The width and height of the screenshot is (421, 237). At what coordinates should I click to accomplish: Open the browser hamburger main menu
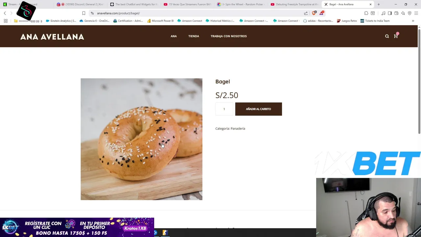pos(416,13)
